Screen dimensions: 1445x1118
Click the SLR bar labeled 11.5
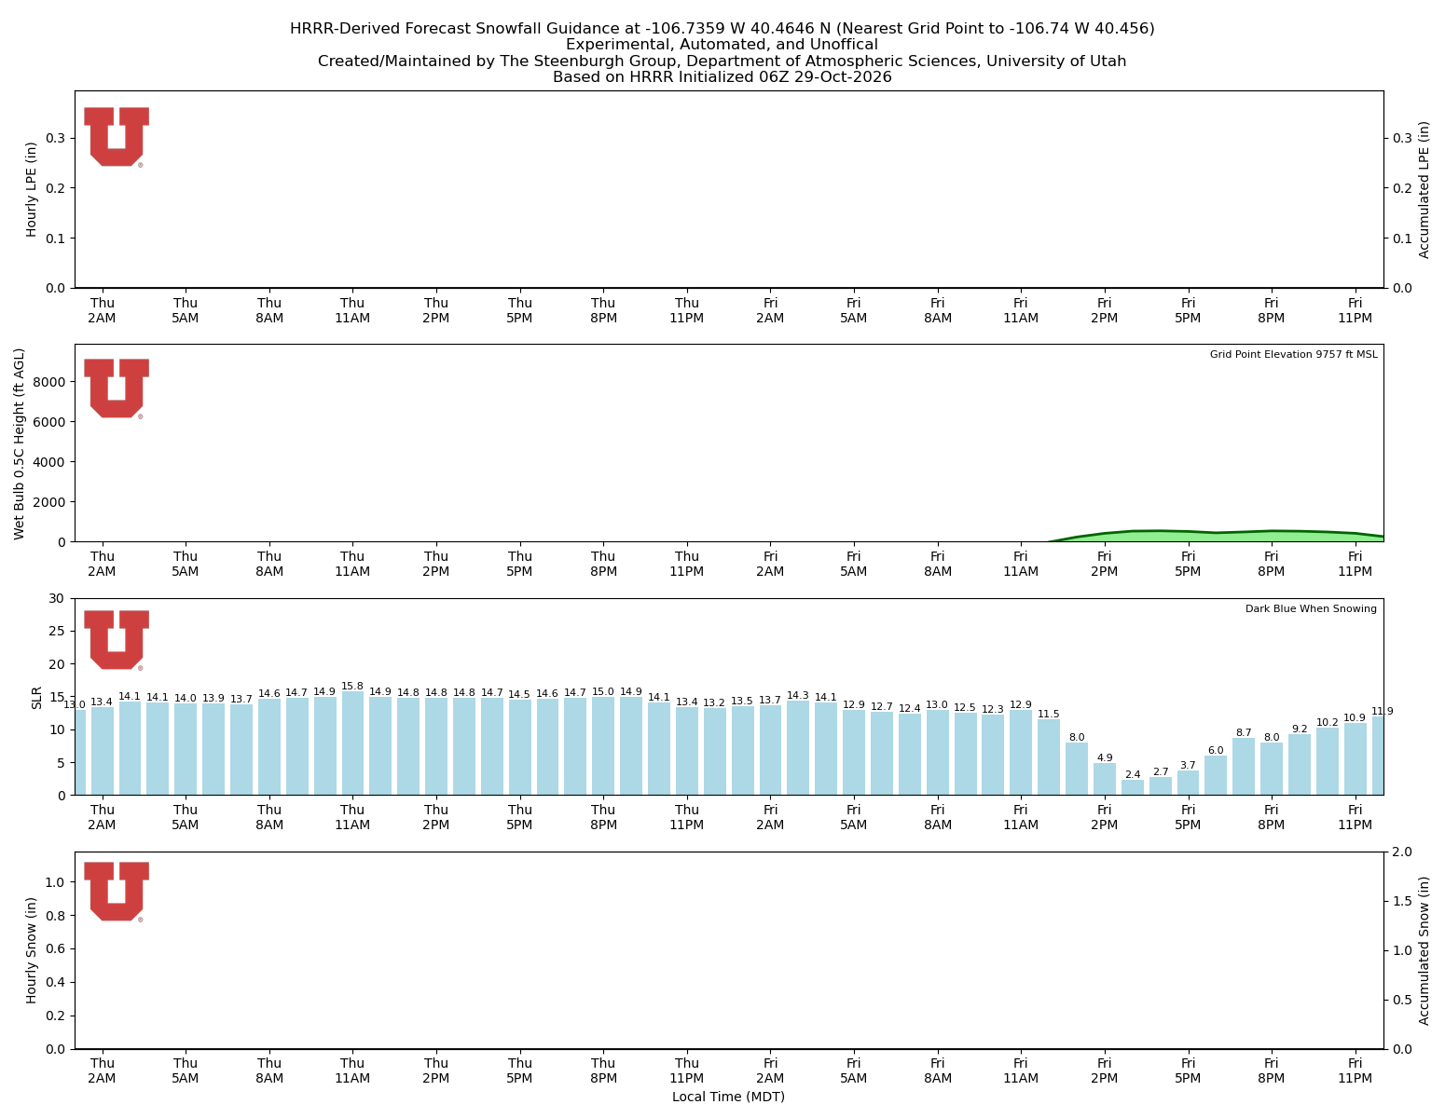pyautogui.click(x=1049, y=757)
